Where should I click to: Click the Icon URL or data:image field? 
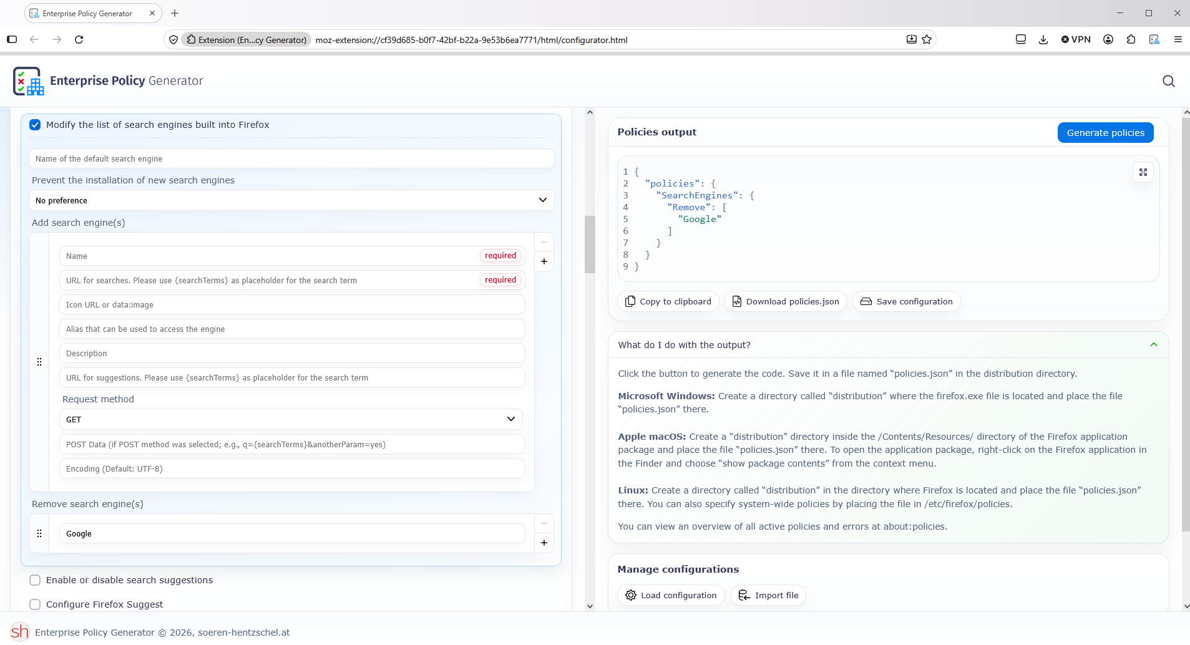coord(292,304)
